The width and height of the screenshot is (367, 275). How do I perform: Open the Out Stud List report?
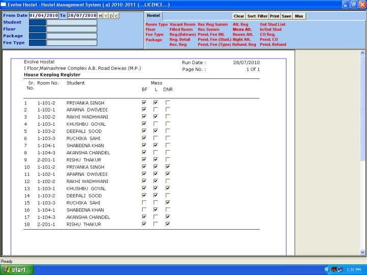point(272,24)
